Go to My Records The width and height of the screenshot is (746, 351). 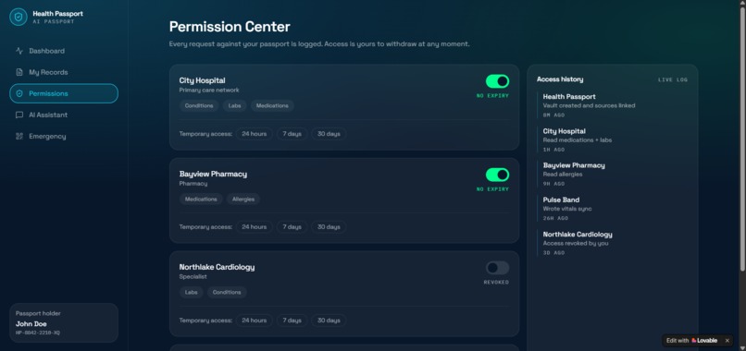coord(64,72)
